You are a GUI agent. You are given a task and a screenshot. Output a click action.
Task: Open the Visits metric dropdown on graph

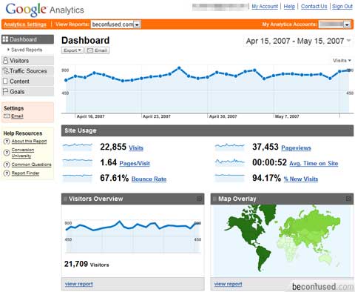(x=342, y=61)
